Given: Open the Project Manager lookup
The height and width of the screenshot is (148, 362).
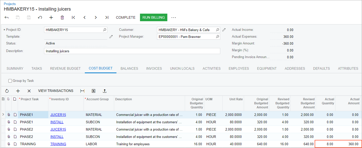Looking at the screenshot, I should coord(217,37).
